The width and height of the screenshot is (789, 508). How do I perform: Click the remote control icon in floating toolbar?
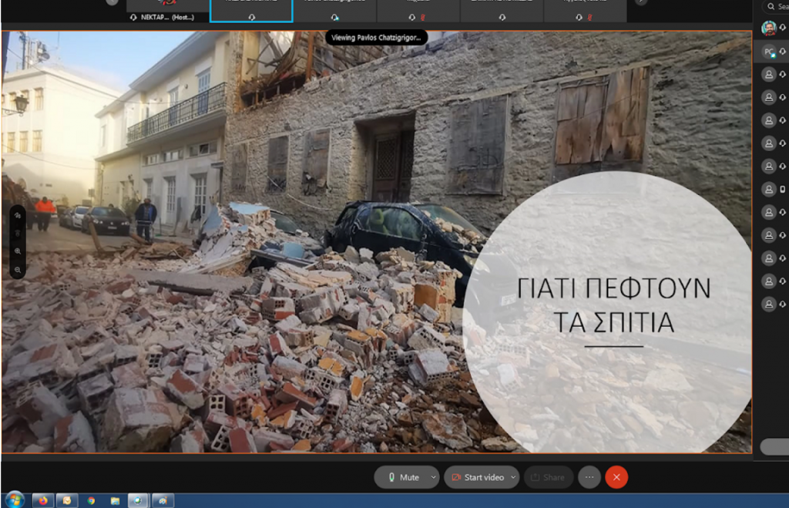pyautogui.click(x=18, y=233)
